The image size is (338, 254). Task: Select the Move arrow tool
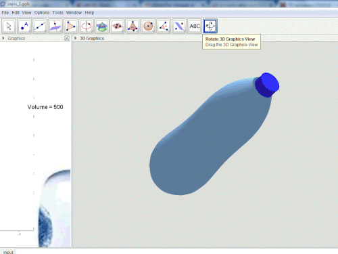pyautogui.click(x=9, y=26)
